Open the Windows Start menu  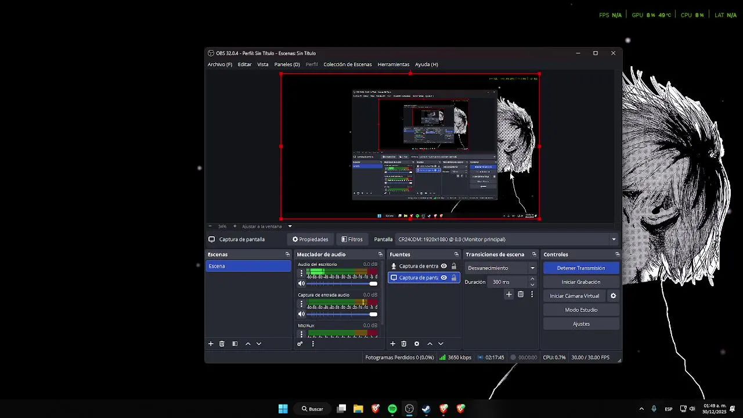point(283,409)
